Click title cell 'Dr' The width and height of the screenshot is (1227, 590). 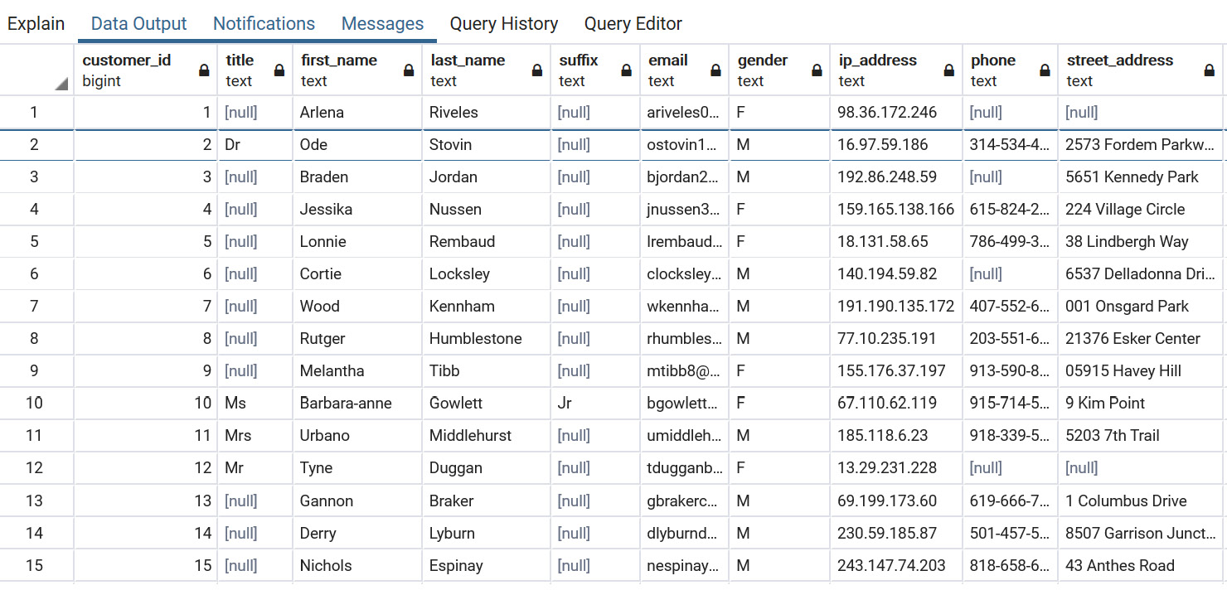pyautogui.click(x=256, y=144)
